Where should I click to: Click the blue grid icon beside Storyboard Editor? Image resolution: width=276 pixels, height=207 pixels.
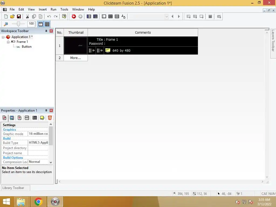[x=95, y=16]
